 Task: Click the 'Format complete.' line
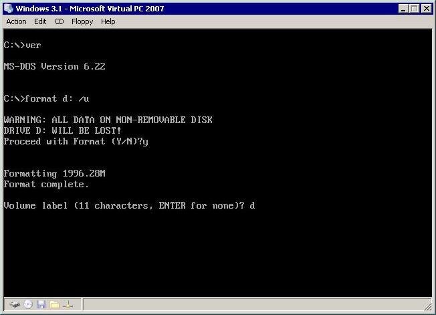pos(46,184)
